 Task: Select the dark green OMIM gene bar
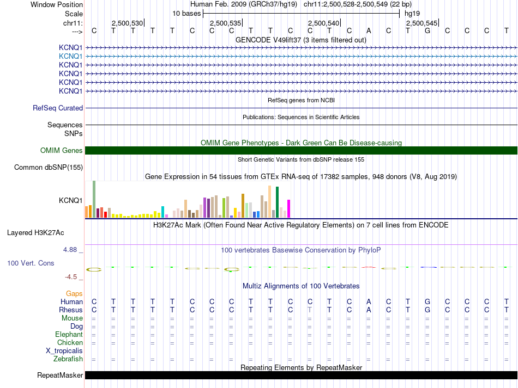coord(301,151)
